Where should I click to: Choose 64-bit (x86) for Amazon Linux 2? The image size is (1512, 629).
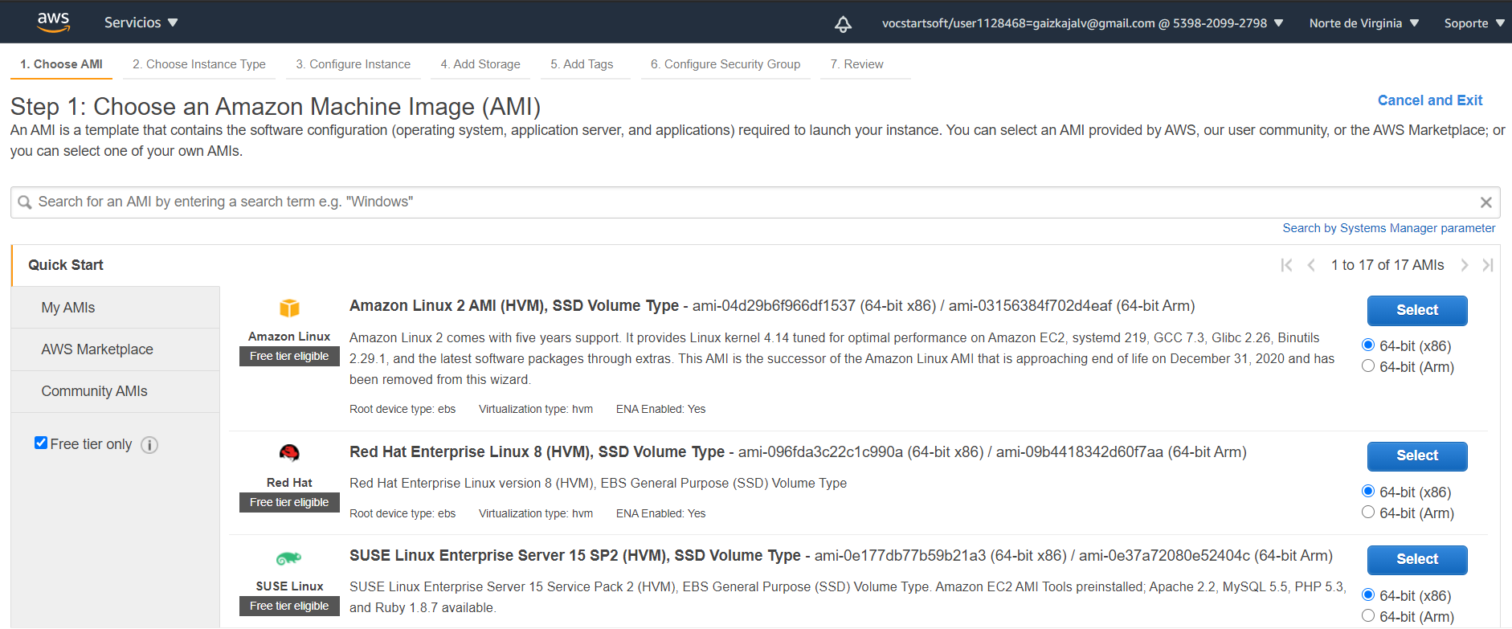click(1368, 345)
